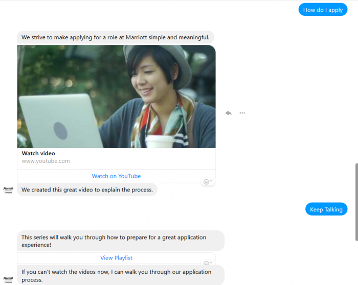Click Marriott avatar beside 'If you can't watch' message

(x=8, y=279)
